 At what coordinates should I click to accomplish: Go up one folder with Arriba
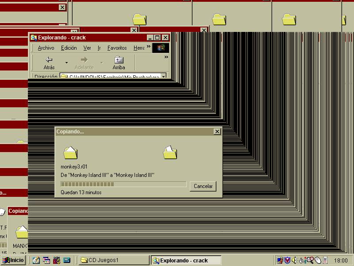click(119, 63)
